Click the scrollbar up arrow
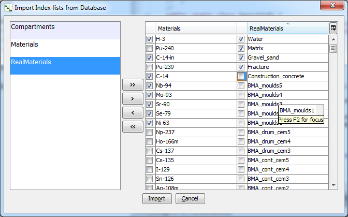 334,39
